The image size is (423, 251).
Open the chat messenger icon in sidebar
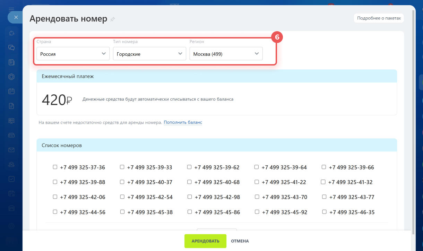click(x=11, y=47)
